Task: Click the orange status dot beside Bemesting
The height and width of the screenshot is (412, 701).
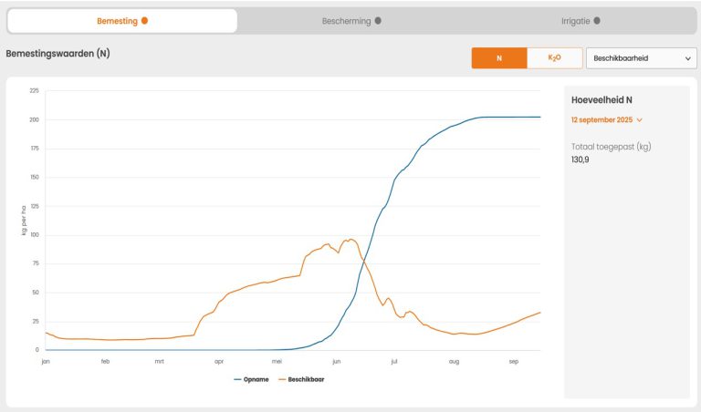Action: (x=144, y=20)
